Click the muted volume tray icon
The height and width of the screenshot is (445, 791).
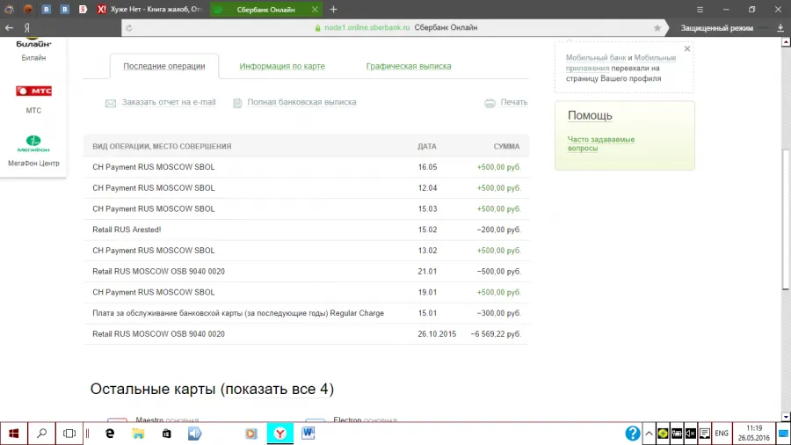(691, 434)
